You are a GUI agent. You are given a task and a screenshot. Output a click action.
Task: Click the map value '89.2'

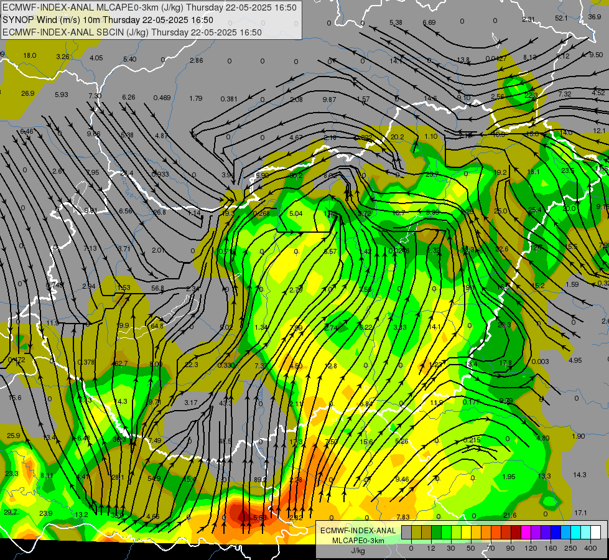260,480
